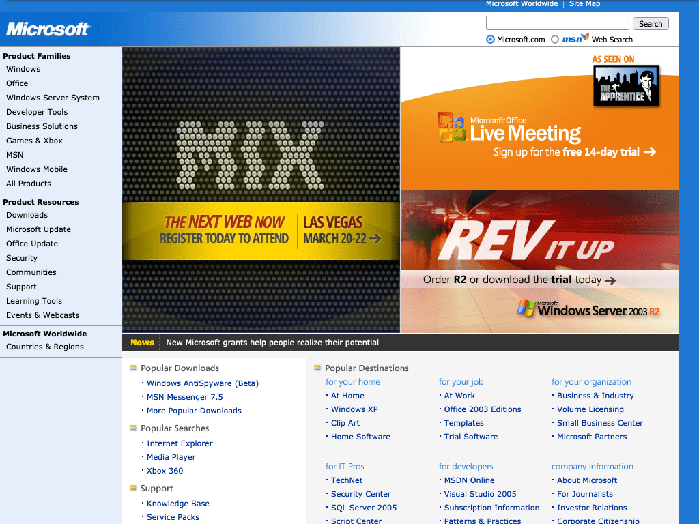
Task: Open Downloads under Product Resources
Action: coord(27,215)
